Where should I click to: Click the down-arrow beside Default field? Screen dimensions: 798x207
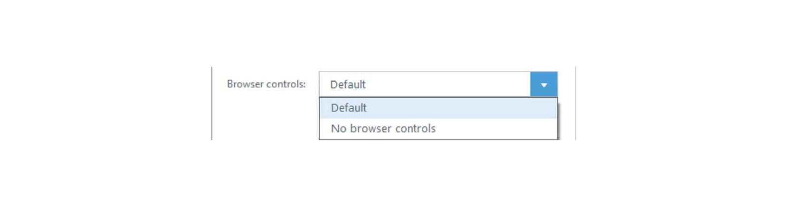[543, 85]
